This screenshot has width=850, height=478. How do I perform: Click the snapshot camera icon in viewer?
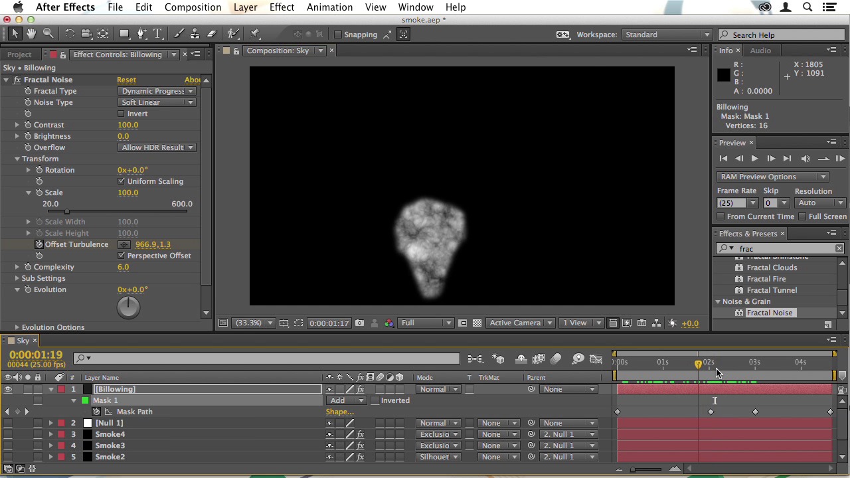(x=359, y=323)
